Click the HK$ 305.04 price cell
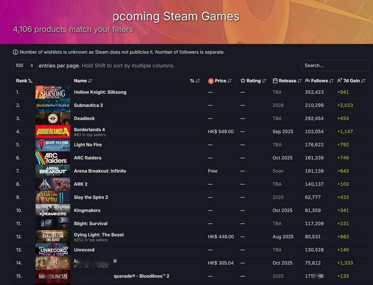The height and width of the screenshot is (285, 373). pyautogui.click(x=221, y=263)
